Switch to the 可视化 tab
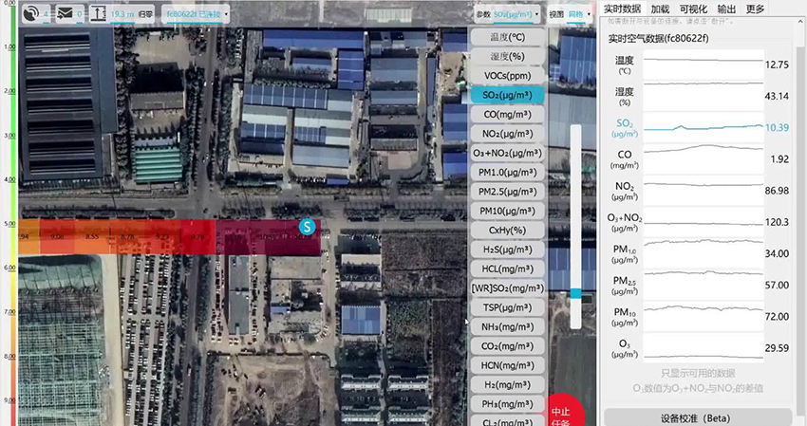The height and width of the screenshot is (426, 807). point(692,9)
